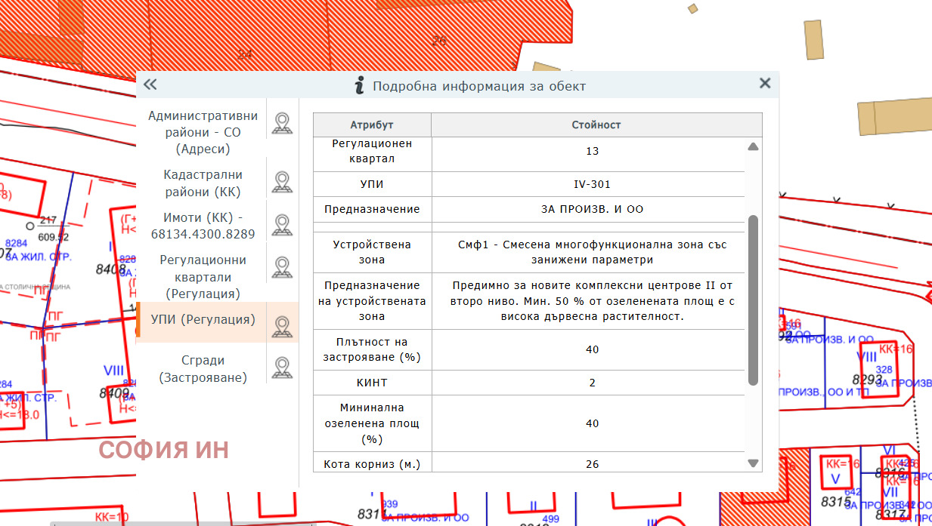Locate Регулационни квартали via marker icon
The image size is (932, 526).
pos(282,267)
